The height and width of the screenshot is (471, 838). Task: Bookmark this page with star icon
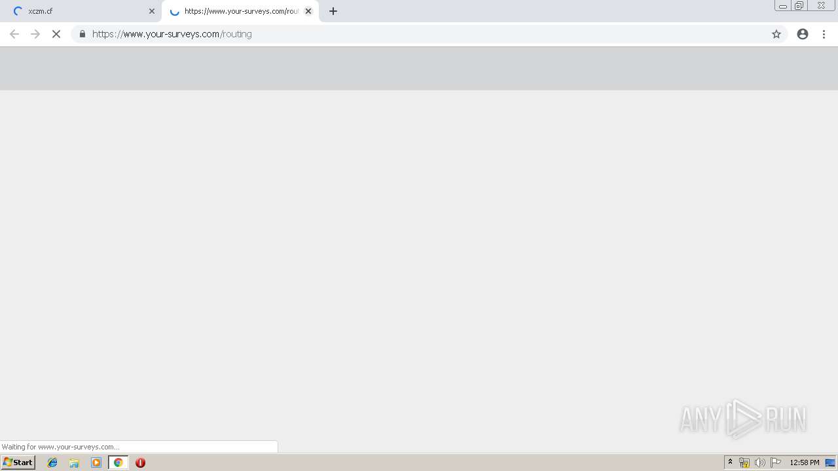pos(776,34)
